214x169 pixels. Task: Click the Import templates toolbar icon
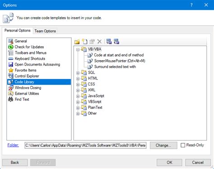click(109, 41)
